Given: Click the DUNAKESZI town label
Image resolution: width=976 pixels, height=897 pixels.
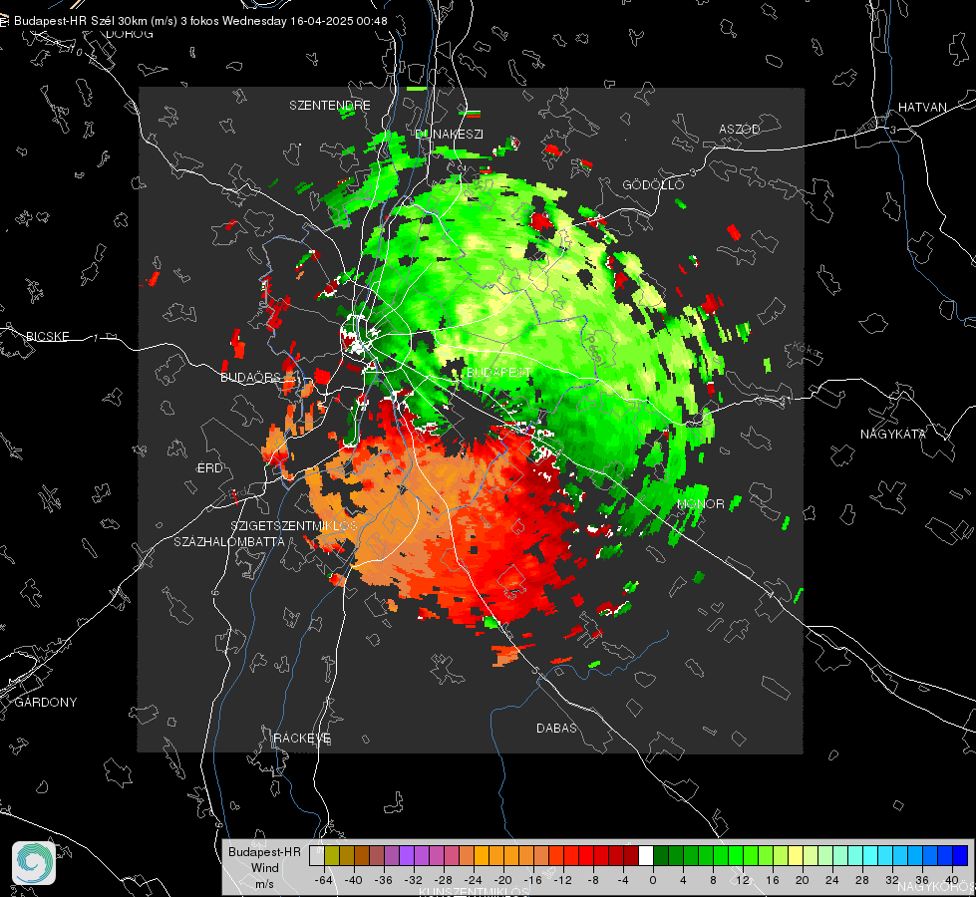Looking at the screenshot, I should (x=449, y=134).
